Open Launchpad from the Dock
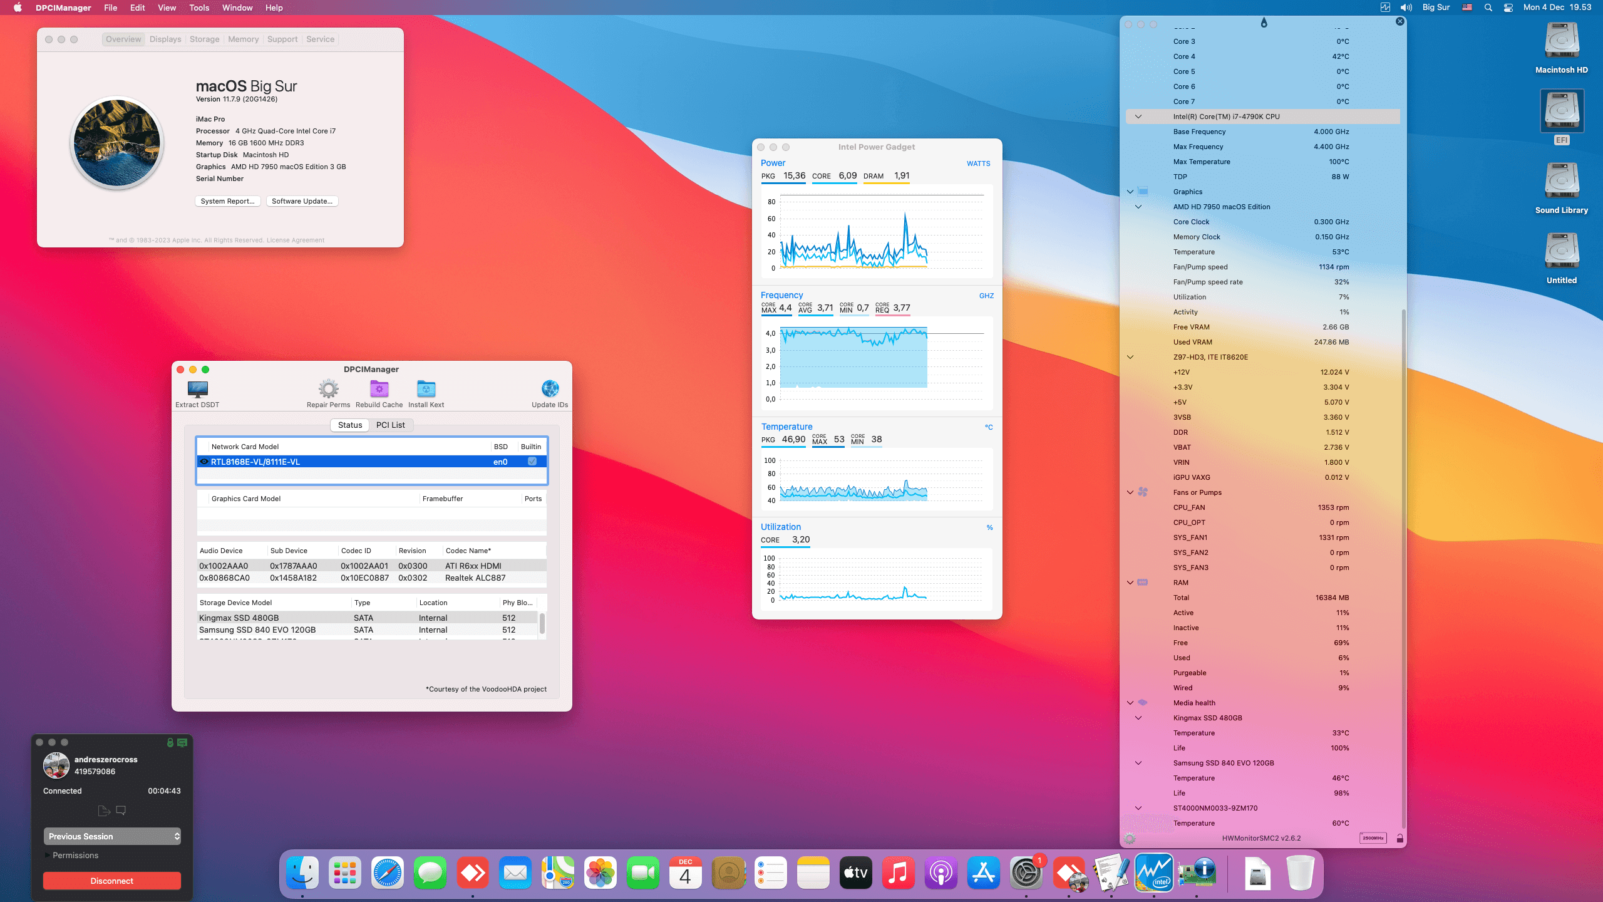1603x902 pixels. coord(344,873)
